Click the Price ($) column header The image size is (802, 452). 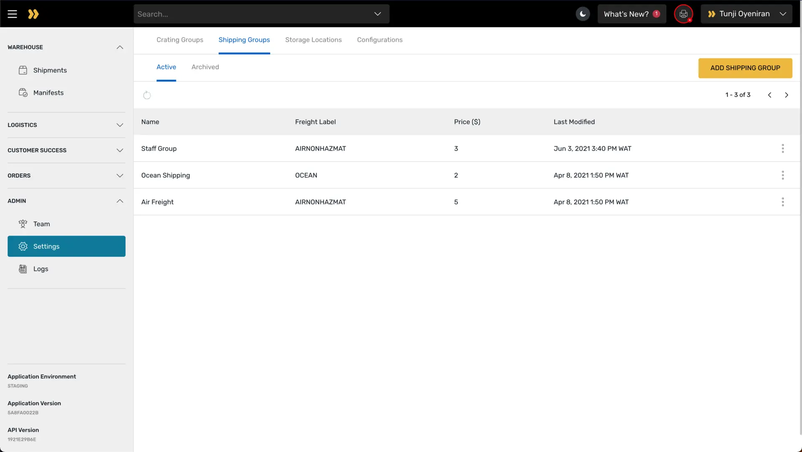(467, 122)
